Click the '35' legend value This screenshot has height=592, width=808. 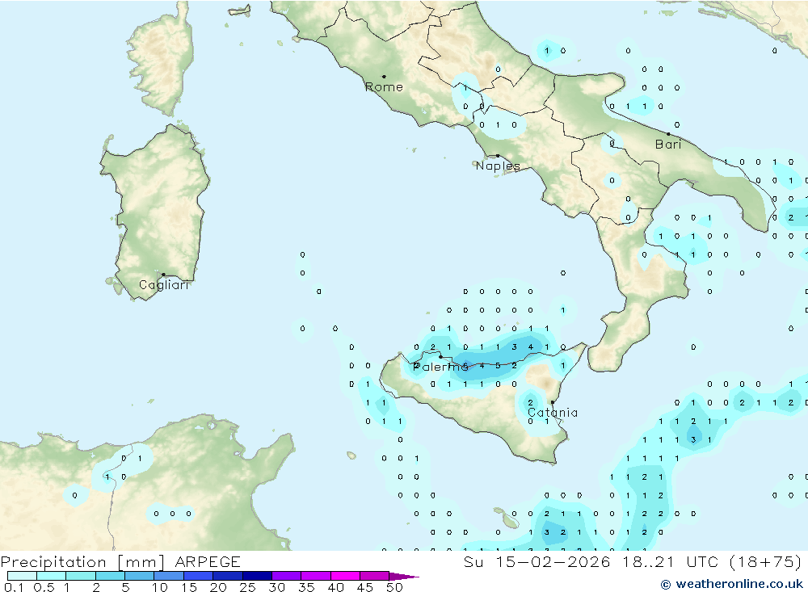pos(306,587)
